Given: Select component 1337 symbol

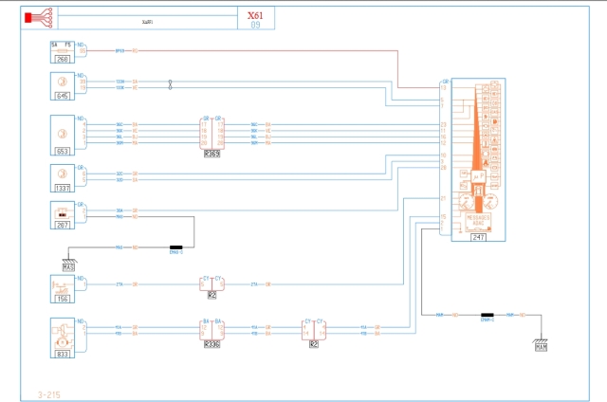Looking at the screenshot, I should point(62,176).
